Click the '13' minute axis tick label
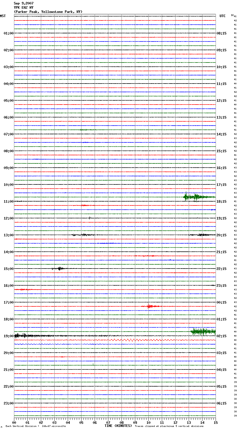 (189, 422)
